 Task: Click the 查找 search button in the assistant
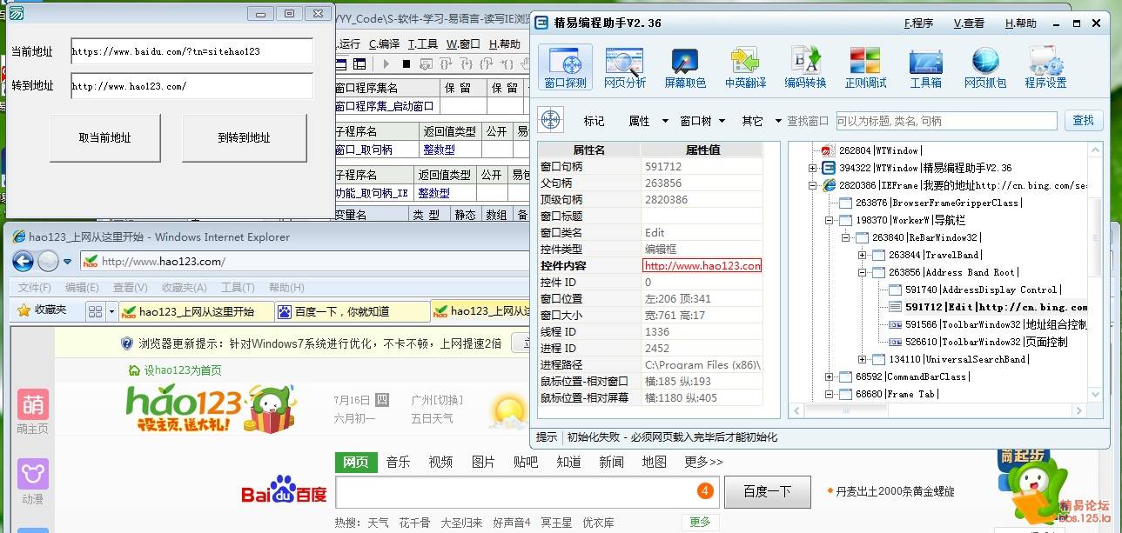tap(1083, 120)
